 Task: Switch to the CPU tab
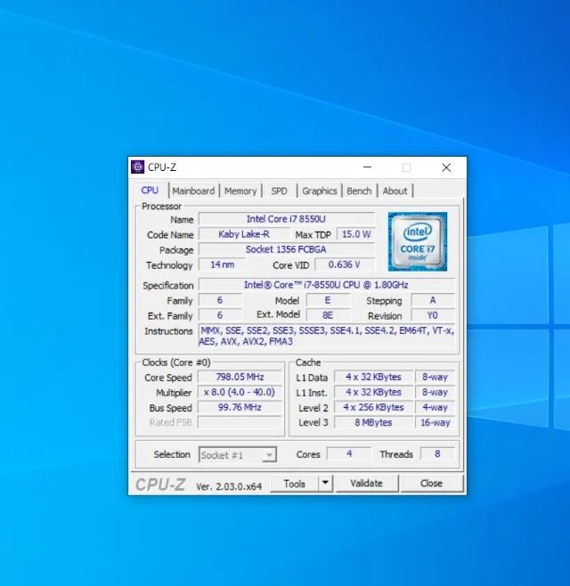[x=150, y=191]
